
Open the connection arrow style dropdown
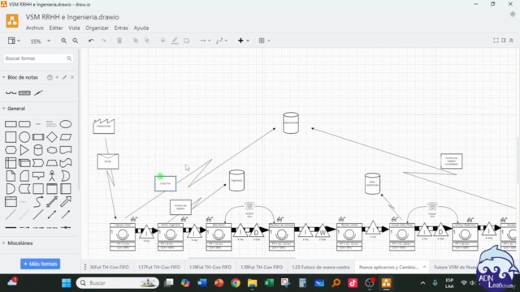pyautogui.click(x=205, y=41)
